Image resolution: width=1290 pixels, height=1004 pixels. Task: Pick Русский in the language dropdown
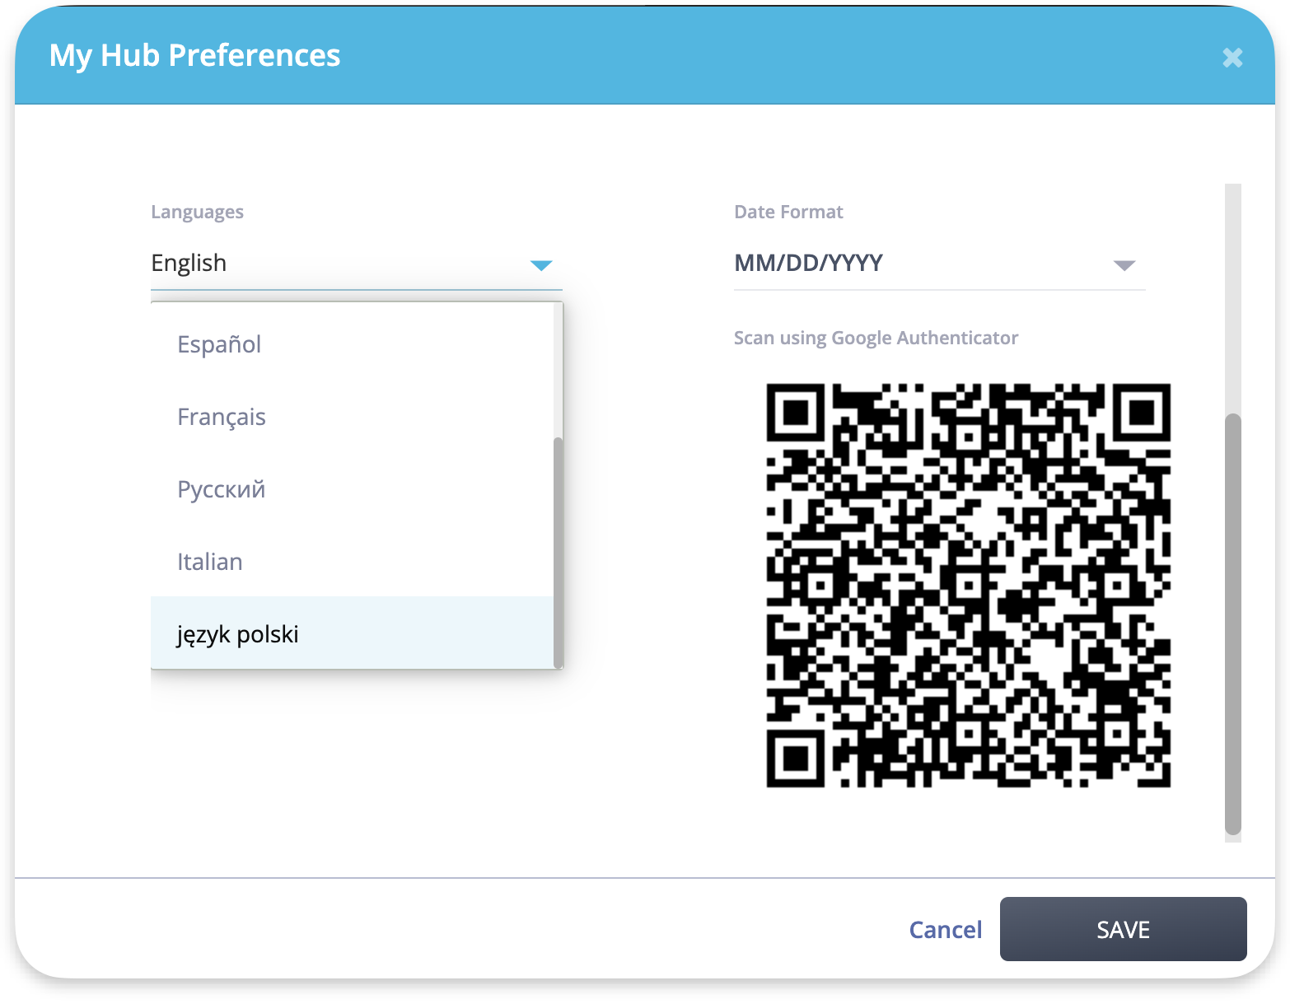click(x=353, y=488)
